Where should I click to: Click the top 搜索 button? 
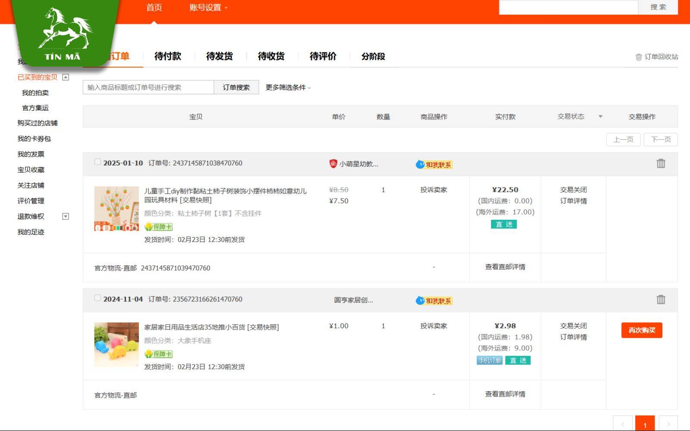(658, 7)
